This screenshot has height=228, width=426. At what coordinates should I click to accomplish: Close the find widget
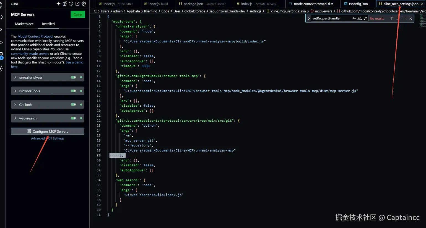pos(411,19)
